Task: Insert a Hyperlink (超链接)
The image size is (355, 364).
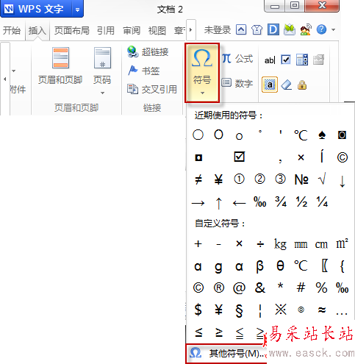Action: coord(148,51)
